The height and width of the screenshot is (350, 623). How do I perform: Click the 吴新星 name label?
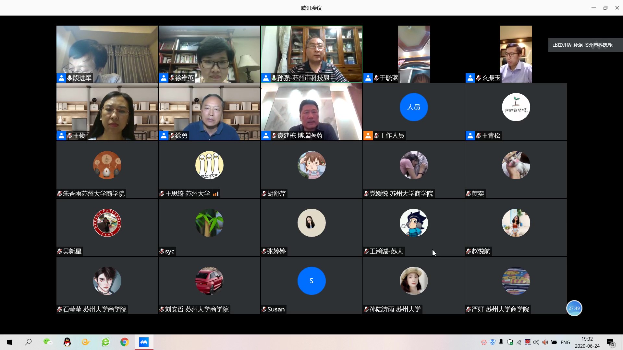coord(72,251)
